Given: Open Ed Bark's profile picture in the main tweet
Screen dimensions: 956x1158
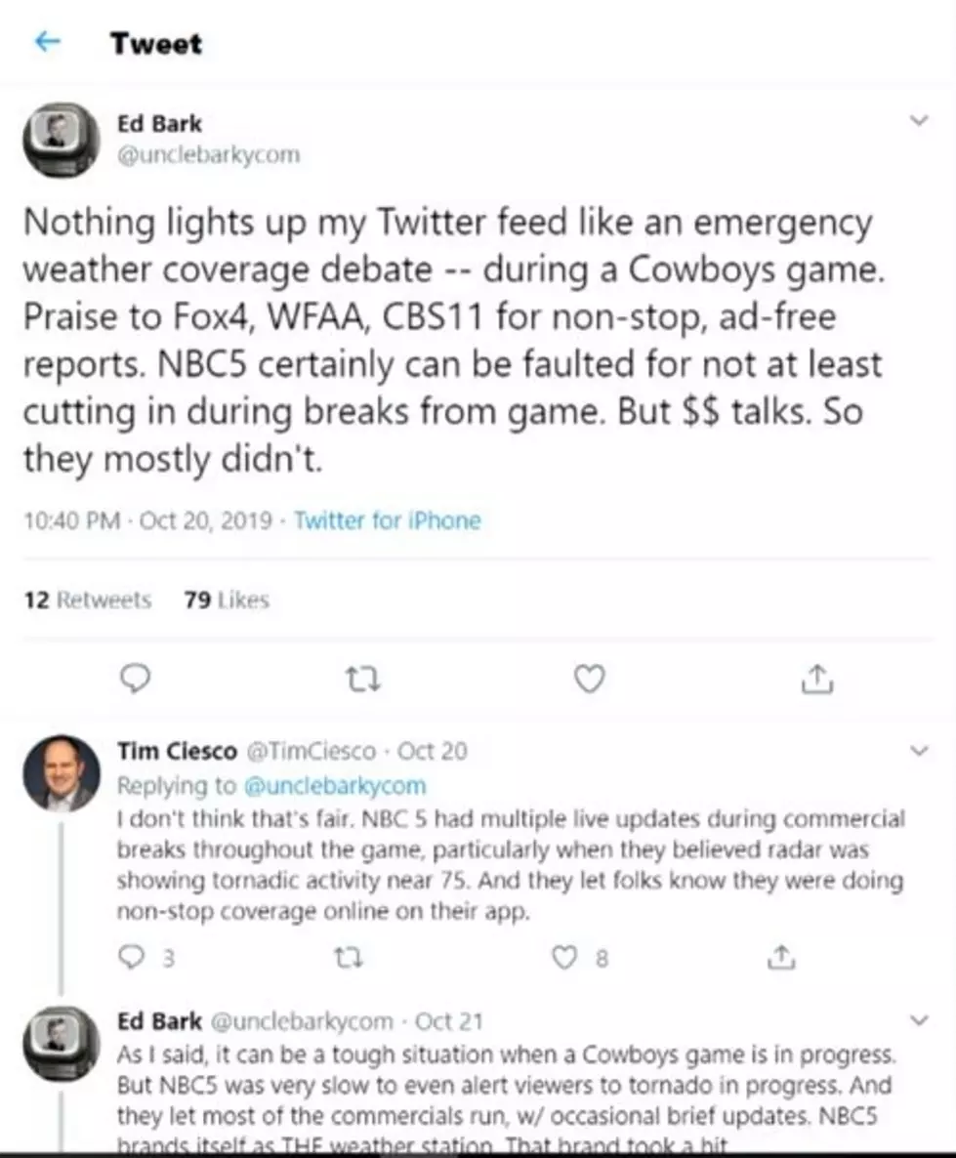Looking at the screenshot, I should (x=62, y=141).
